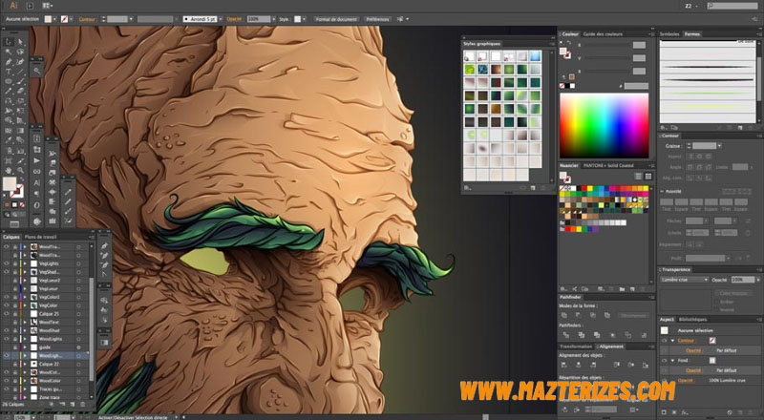Select the Hand tool in the main toolbox
The height and width of the screenshot is (420, 764).
(x=9, y=171)
